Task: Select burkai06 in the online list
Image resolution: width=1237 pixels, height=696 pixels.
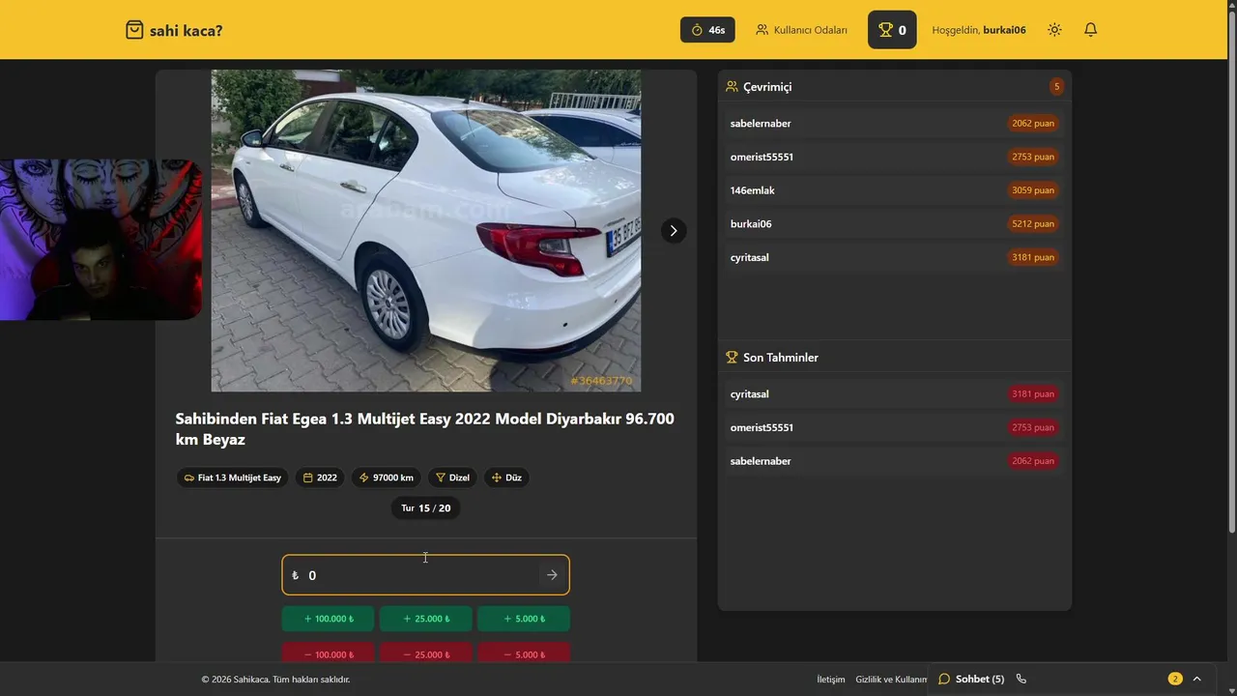Action: point(894,223)
